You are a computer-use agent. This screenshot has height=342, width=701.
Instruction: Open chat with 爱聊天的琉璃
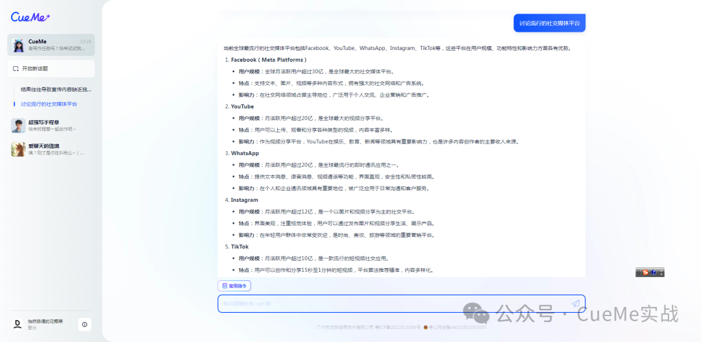(51, 149)
